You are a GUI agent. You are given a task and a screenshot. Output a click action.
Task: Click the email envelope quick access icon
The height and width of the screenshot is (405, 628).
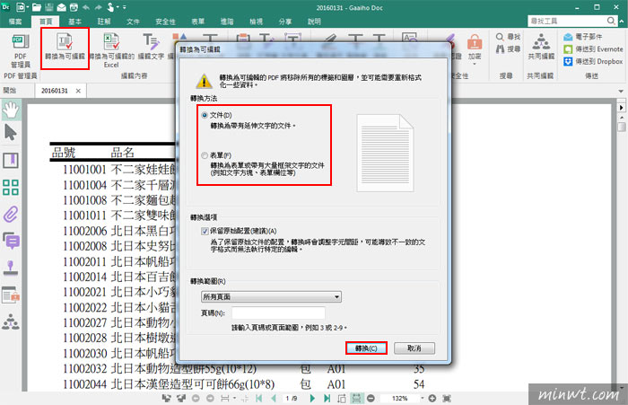(x=61, y=7)
